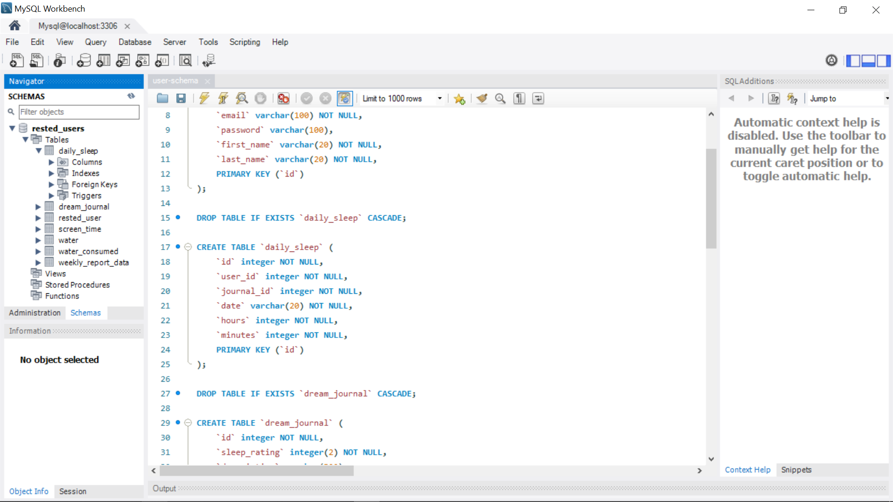Run explain plan magnifier icon
Screen dimensions: 893x502
pos(241,99)
